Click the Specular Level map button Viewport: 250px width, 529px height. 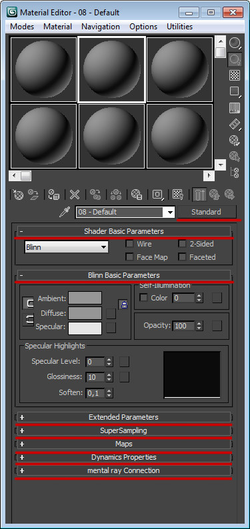pyautogui.click(x=125, y=362)
